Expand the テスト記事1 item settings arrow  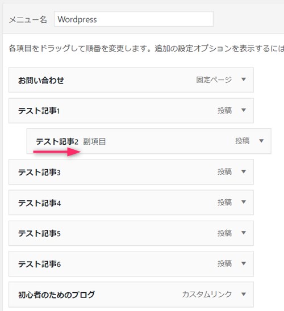coord(244,110)
